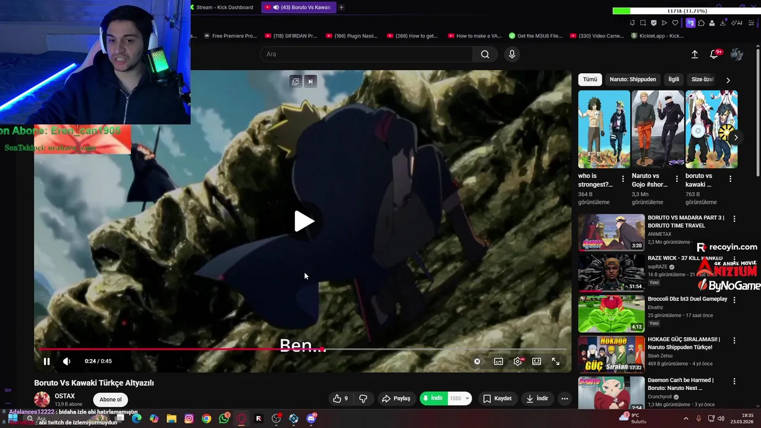The width and height of the screenshot is (761, 428).
Task: Select the Naruto: Shippuden chip
Action: pyautogui.click(x=633, y=79)
